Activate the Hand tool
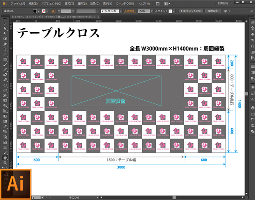Screen dimensions: 255x200 5,157
